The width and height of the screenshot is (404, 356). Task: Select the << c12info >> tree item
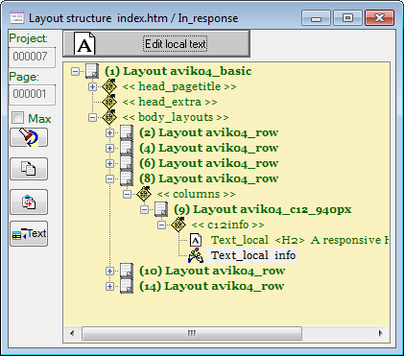(228, 225)
